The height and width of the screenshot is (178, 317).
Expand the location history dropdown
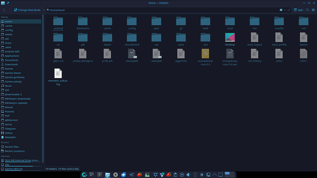[285, 10]
